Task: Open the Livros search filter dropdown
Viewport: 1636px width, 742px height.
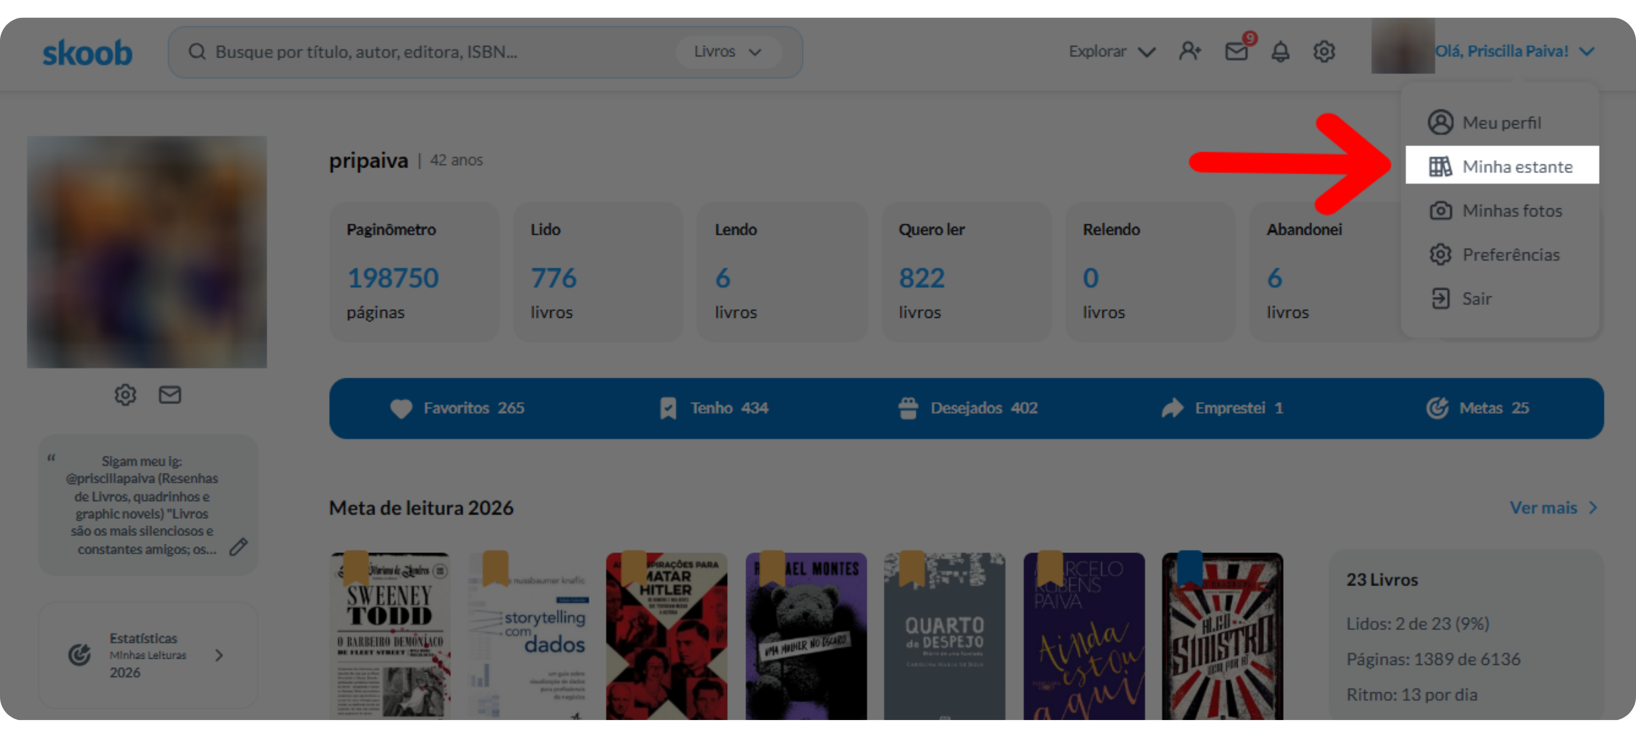Action: [728, 52]
